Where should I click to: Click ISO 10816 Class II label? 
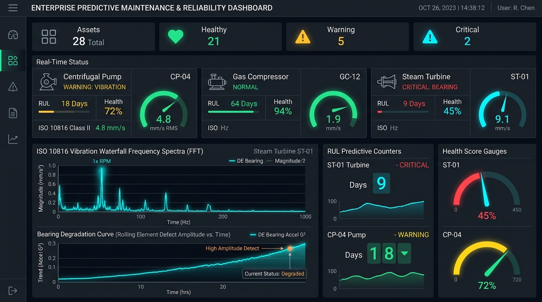pos(64,128)
